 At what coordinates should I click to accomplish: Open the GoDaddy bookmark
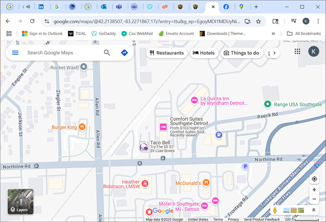pyautogui.click(x=103, y=33)
